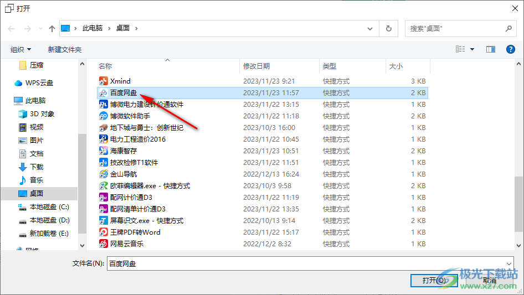Screen dimensions: 524x295
Task: Expand the 文件名 combo box dropdown
Action: (508, 263)
